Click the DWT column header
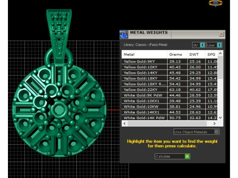 pyautogui.click(x=196, y=54)
